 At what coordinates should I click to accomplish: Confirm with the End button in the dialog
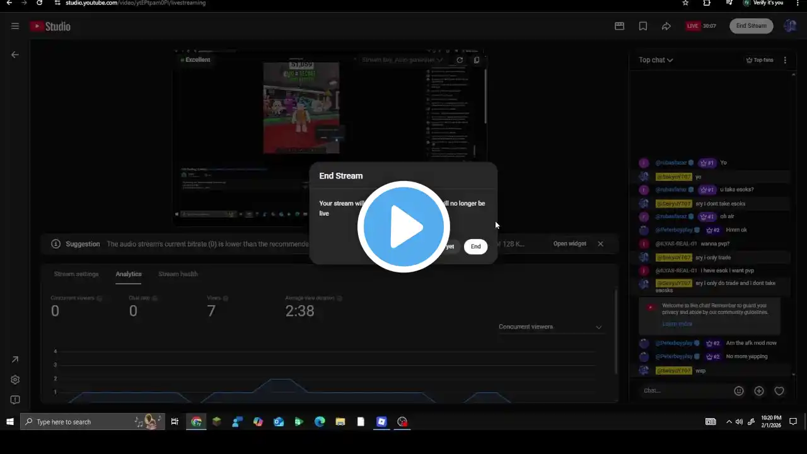476,247
